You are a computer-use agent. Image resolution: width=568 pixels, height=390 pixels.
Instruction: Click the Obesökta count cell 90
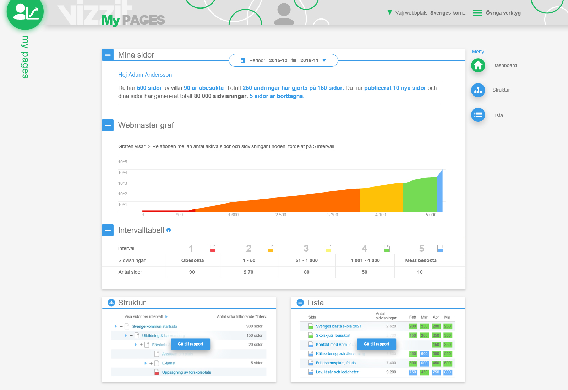pos(192,272)
